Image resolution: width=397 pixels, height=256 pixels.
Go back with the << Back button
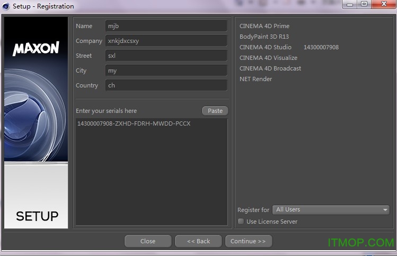click(x=198, y=241)
